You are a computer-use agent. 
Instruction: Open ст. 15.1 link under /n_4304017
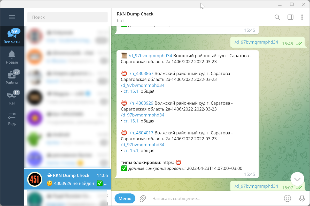131,151
